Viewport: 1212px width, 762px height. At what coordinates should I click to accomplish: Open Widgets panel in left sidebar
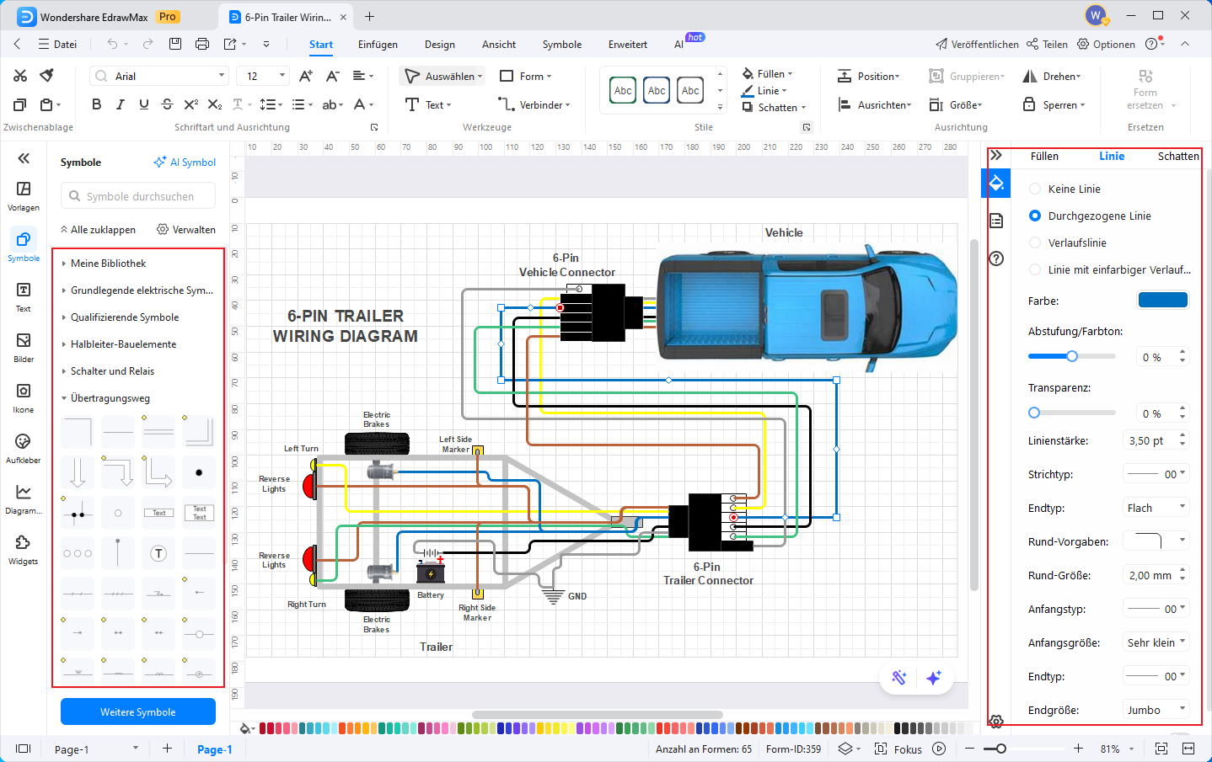point(24,549)
